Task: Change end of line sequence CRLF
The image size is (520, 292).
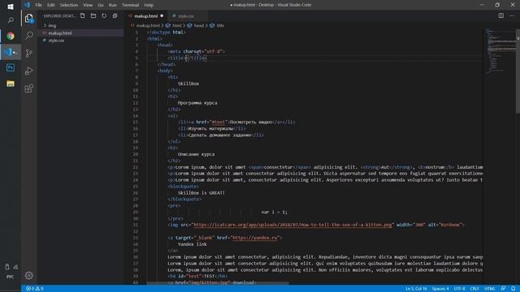Action: [474, 289]
